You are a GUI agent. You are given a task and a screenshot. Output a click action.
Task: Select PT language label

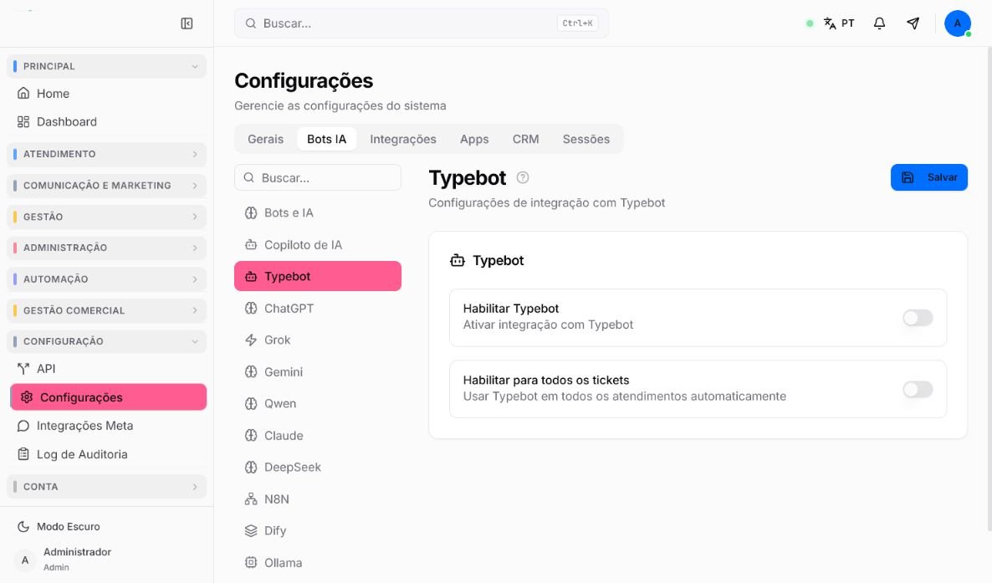pos(848,23)
